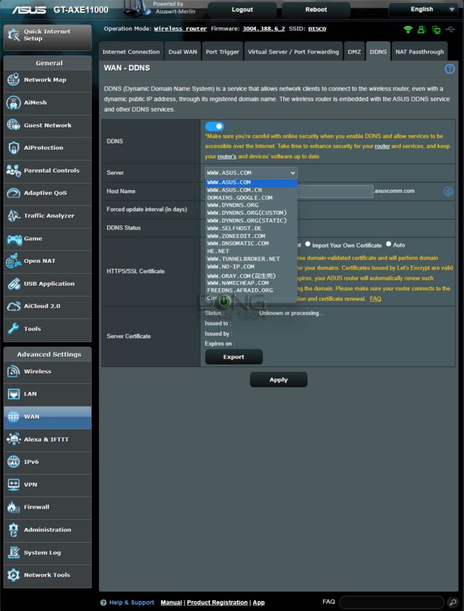Click the Alexa & IFTTT icon
This screenshot has height=611, width=464.
(x=13, y=439)
